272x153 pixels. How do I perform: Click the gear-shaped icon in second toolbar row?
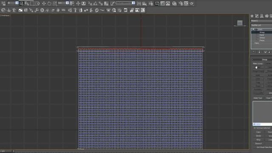point(42,10)
